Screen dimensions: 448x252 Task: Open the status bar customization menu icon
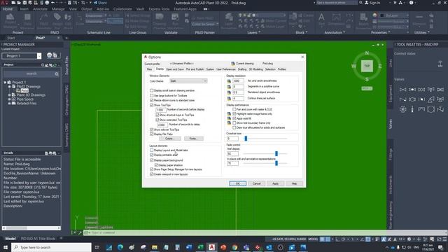point(444,239)
